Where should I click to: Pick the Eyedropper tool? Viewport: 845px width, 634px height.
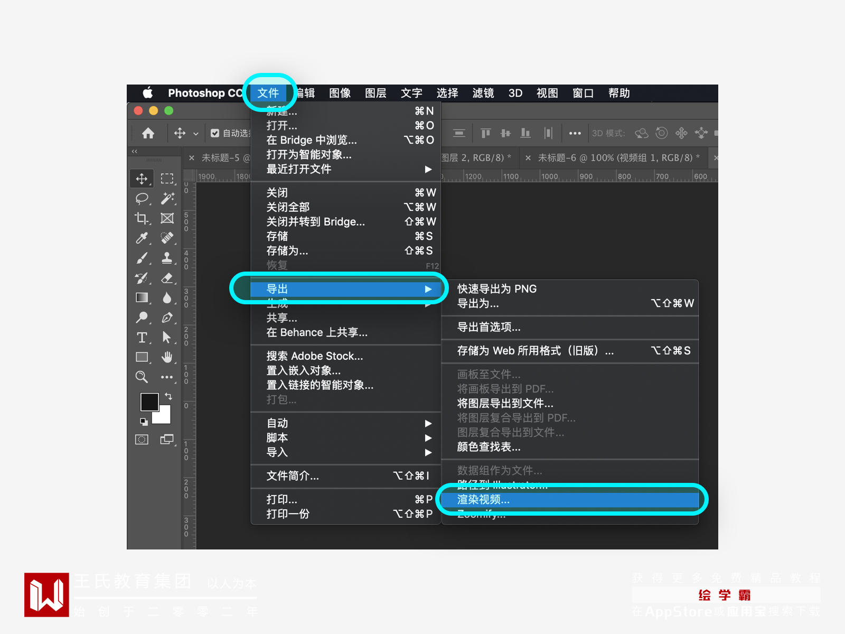click(x=142, y=238)
